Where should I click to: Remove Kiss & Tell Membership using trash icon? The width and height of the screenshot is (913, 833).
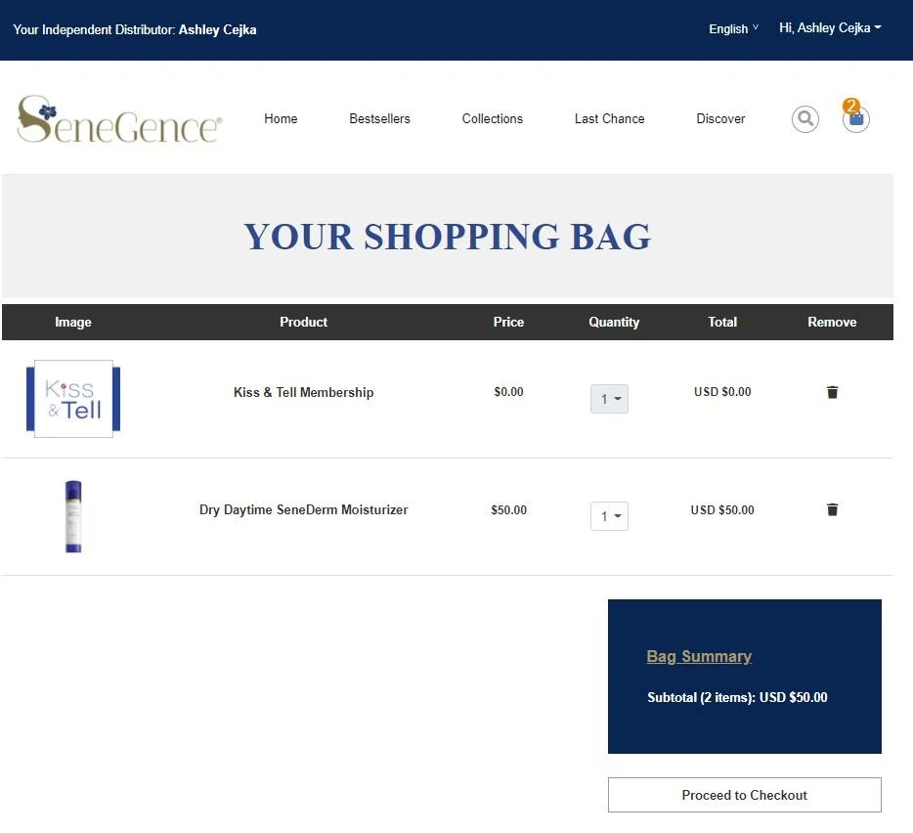coord(832,391)
